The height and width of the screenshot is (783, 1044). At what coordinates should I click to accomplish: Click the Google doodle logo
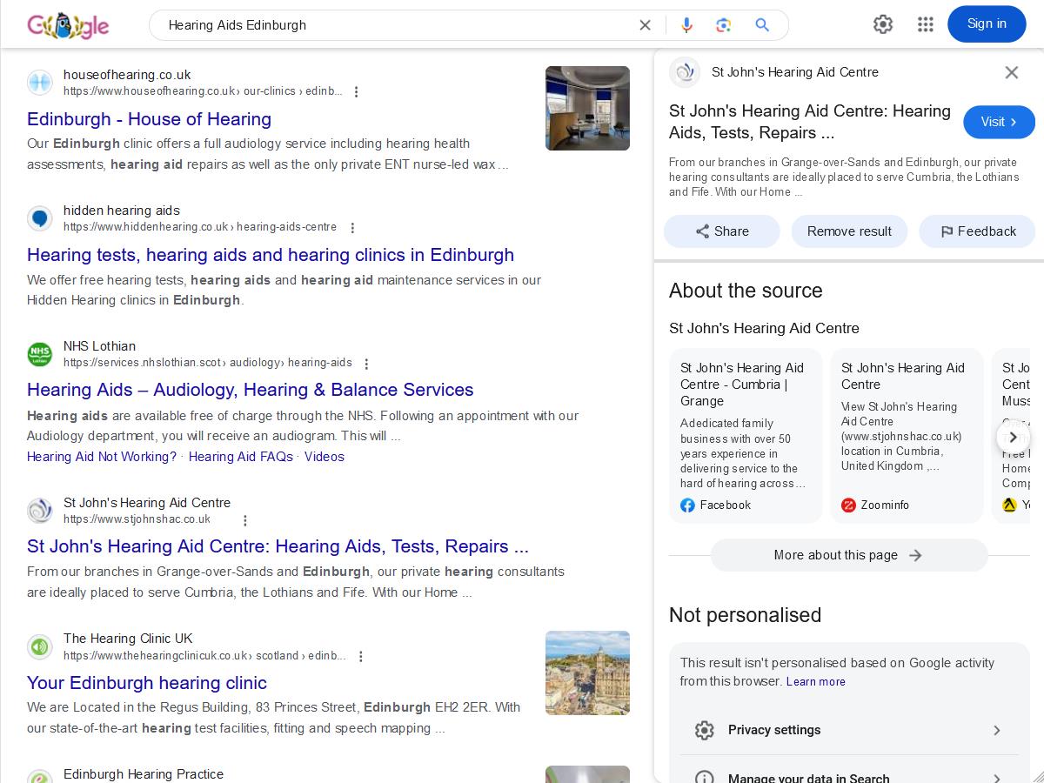(68, 25)
